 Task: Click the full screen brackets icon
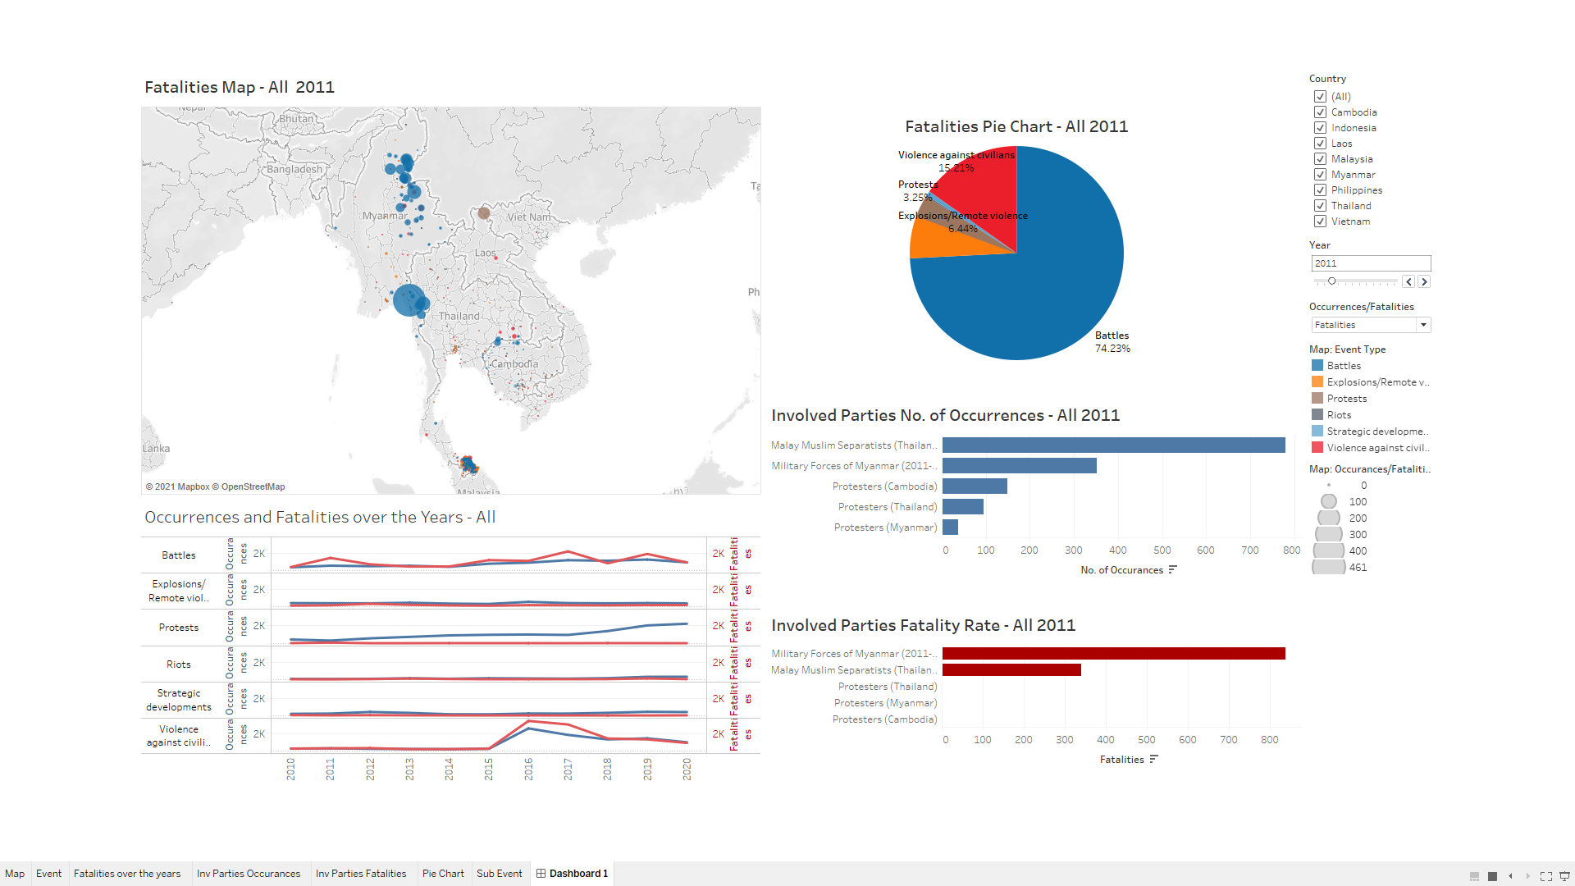(1546, 876)
